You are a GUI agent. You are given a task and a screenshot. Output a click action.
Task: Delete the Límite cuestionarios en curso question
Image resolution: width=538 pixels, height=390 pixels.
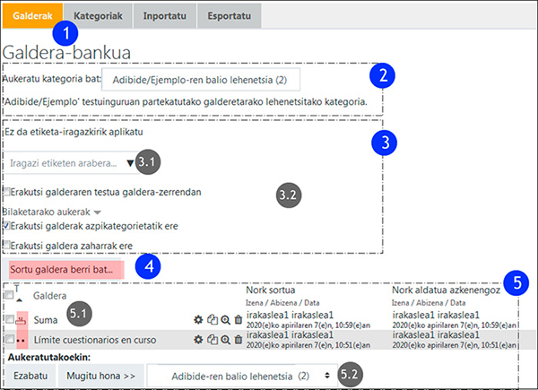point(237,340)
